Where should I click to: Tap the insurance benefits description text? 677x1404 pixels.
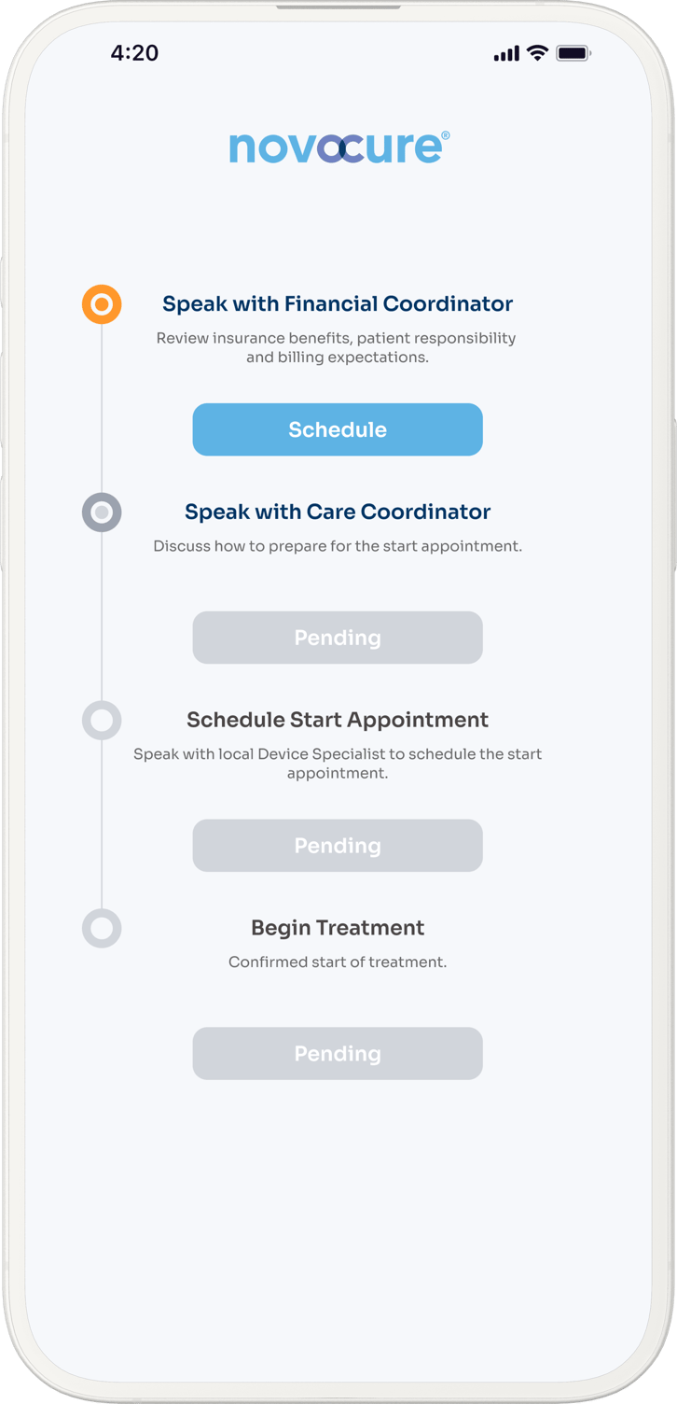(337, 347)
